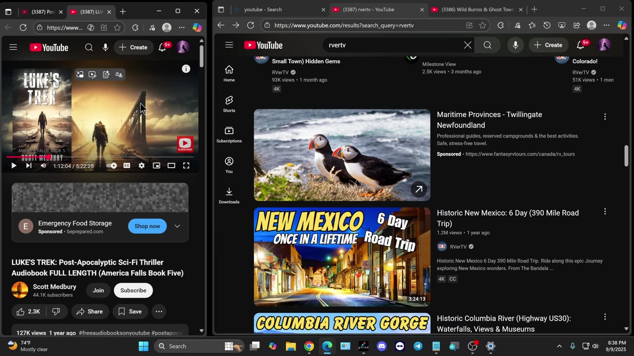The width and height of the screenshot is (634, 356).
Task: Open video player settings gear
Action: click(x=142, y=166)
